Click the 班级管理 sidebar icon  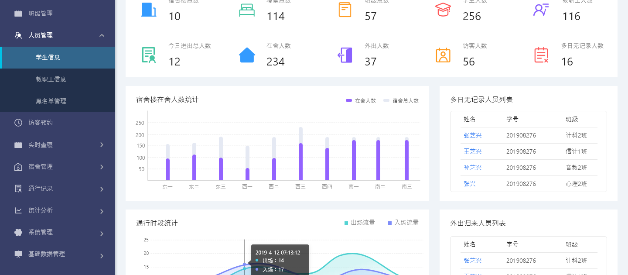pos(18,14)
